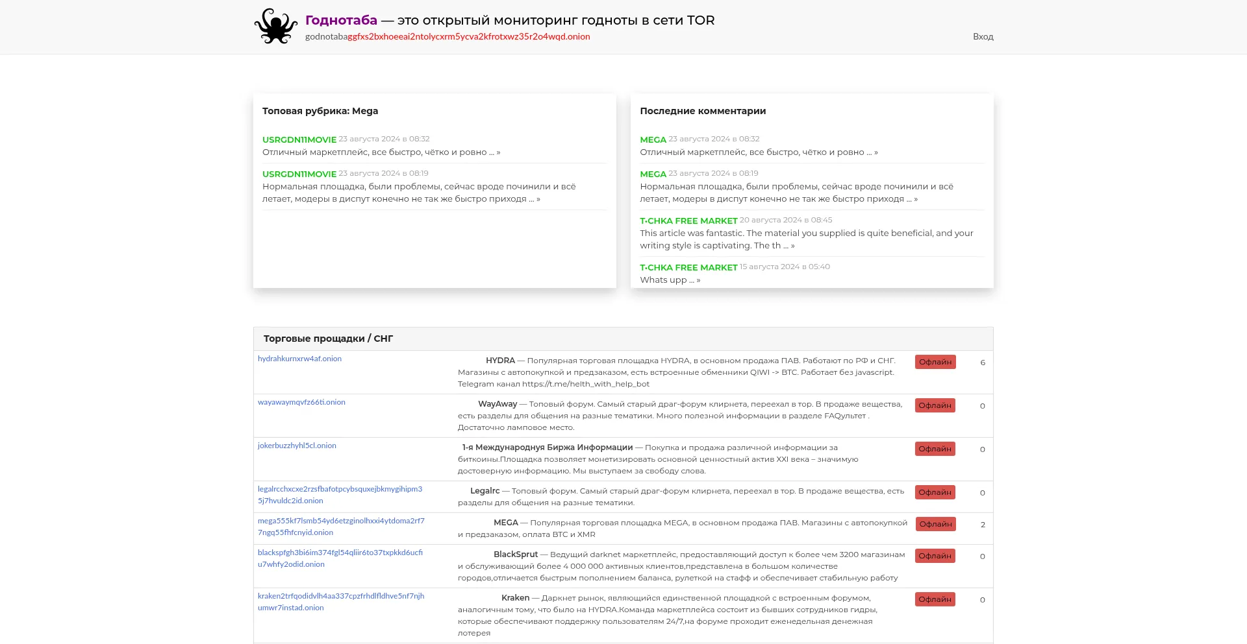Click comment count 0 in Kraken row
The image size is (1247, 644).
click(x=983, y=600)
